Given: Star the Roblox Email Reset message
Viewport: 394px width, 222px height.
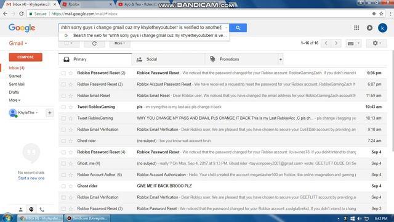Looking at the screenshot, I should click(71, 96).
